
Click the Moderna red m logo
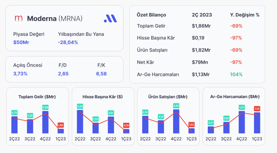(x=19, y=18)
